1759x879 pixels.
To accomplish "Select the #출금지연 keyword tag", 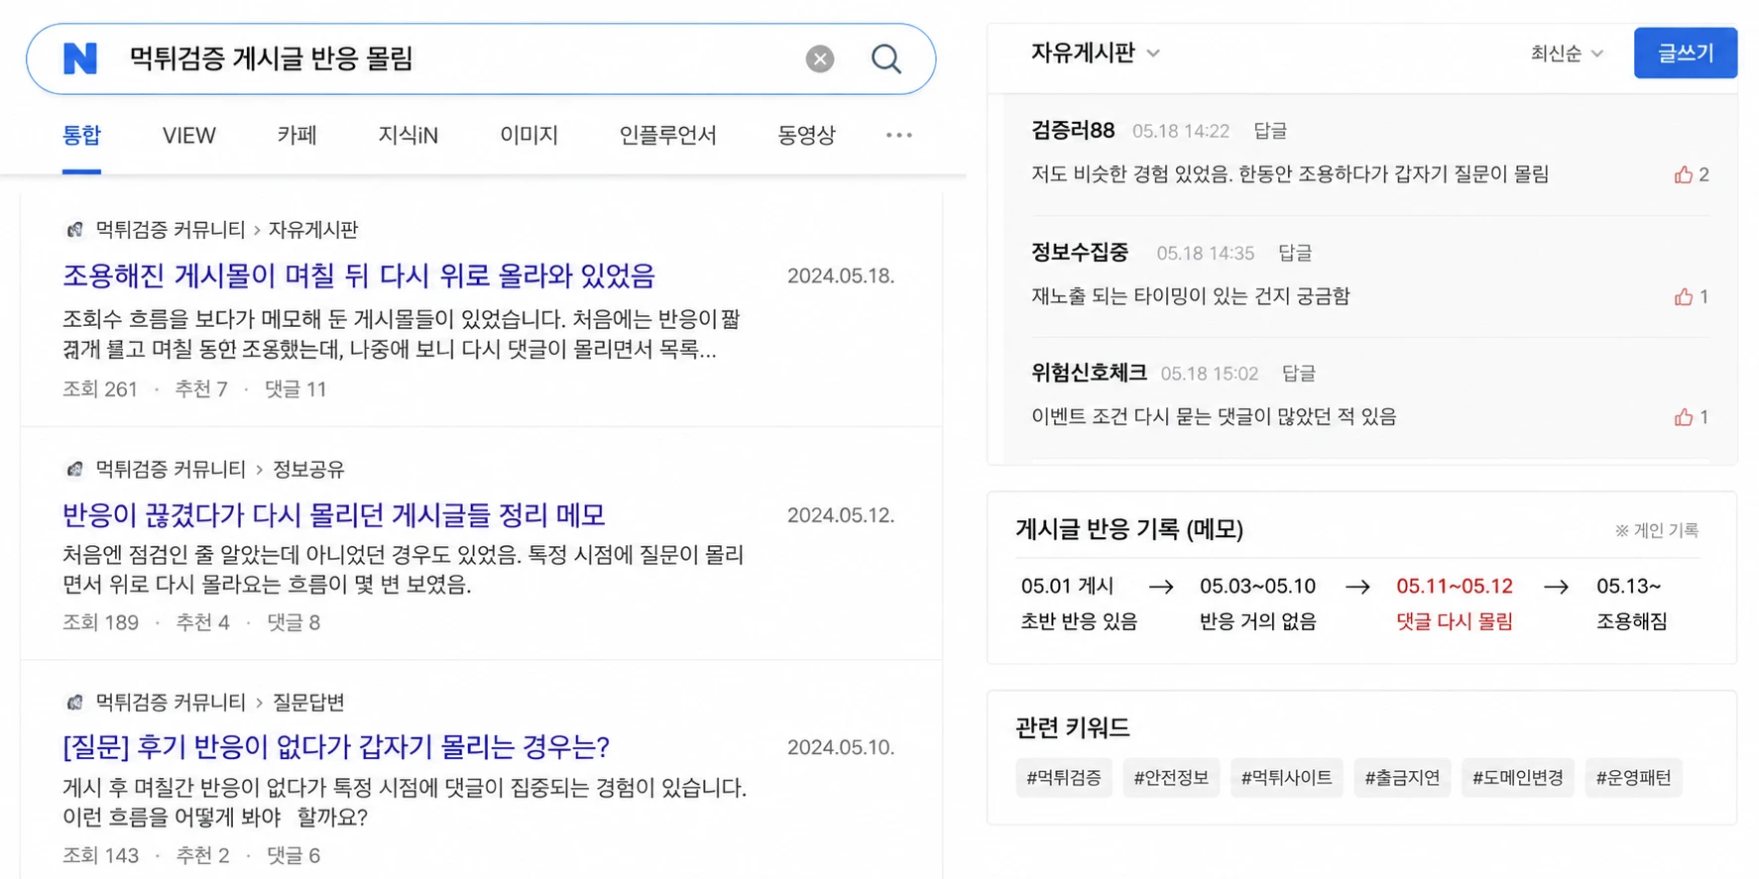I will click(x=1402, y=778).
